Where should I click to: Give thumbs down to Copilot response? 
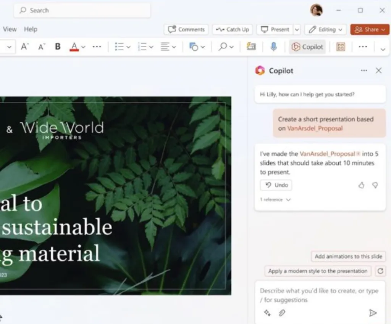point(375,185)
